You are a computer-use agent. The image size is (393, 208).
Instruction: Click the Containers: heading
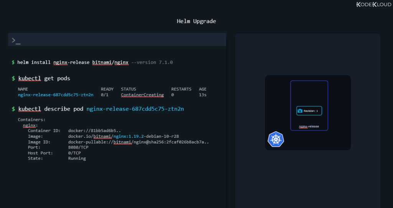[x=31, y=120]
